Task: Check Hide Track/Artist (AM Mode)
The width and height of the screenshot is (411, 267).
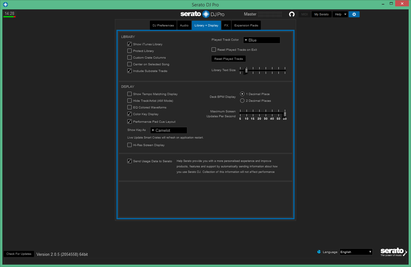Action: pyautogui.click(x=130, y=101)
